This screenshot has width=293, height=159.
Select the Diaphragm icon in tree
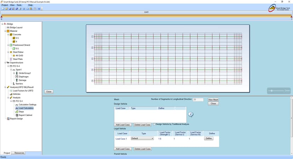17,77
